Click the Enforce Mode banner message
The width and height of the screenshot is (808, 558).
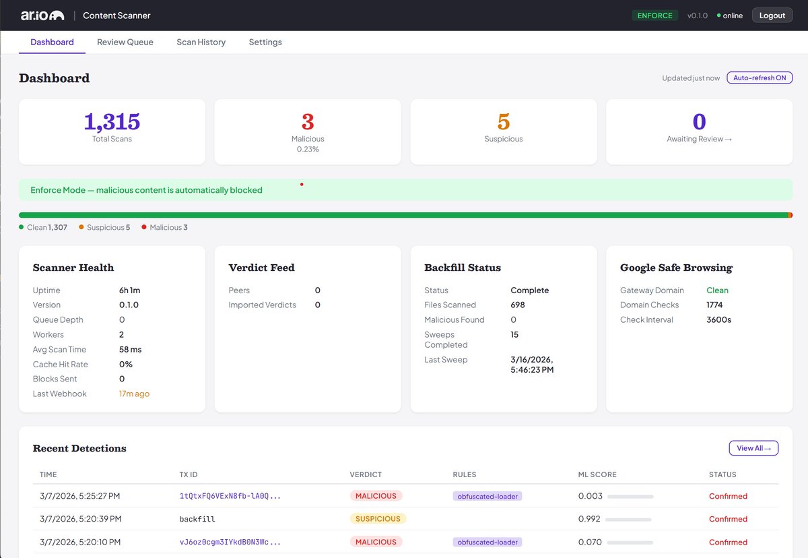point(146,190)
